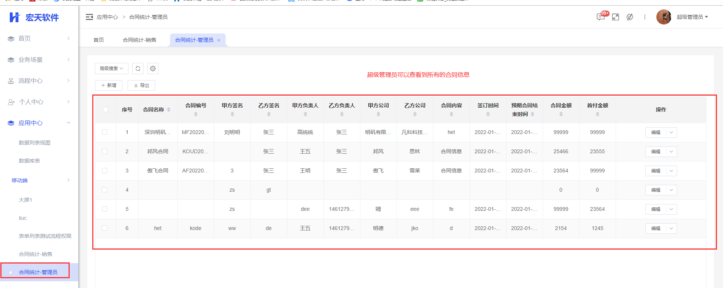Expand the 高级搜索 dropdown
Screen dimensions: 723x288
111,69
